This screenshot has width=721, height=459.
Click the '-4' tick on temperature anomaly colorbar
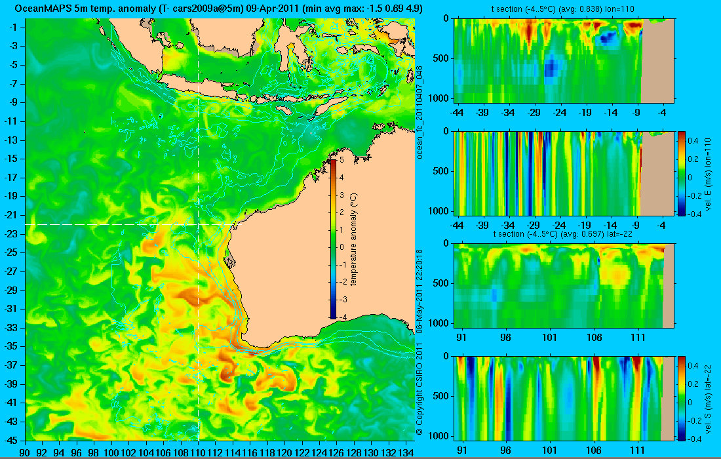tap(343, 317)
